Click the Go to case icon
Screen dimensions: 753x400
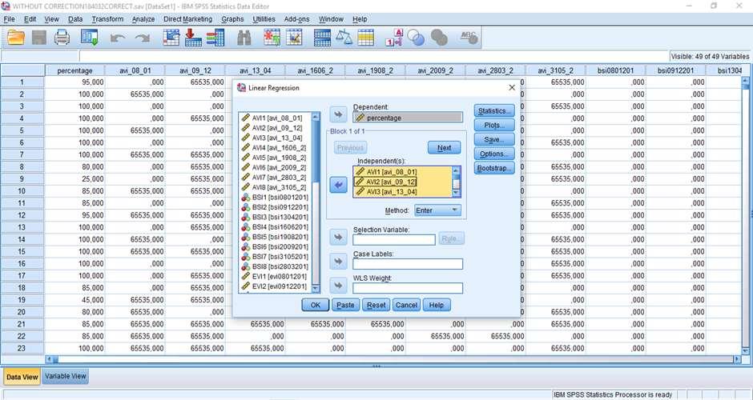[171, 38]
